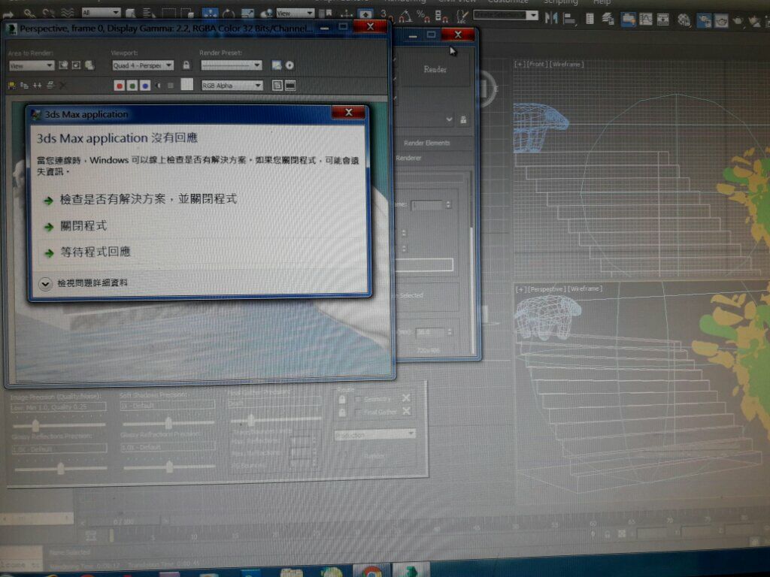Open Select by Name list icon
The height and width of the screenshot is (577, 770).
tap(148, 14)
